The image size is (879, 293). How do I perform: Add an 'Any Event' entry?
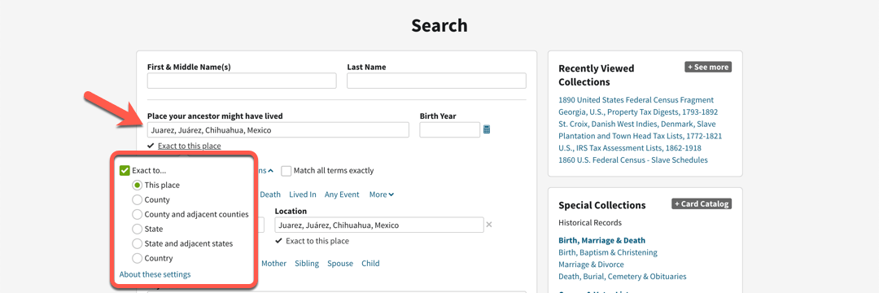342,195
